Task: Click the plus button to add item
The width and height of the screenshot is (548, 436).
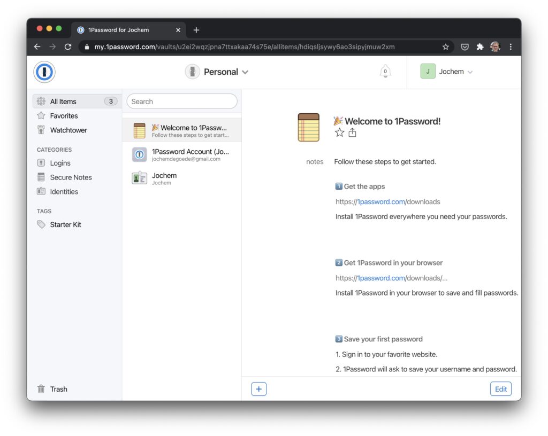Action: [258, 389]
